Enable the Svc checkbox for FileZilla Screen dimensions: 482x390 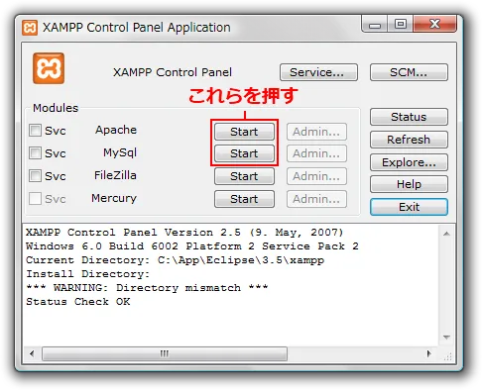pos(35,176)
